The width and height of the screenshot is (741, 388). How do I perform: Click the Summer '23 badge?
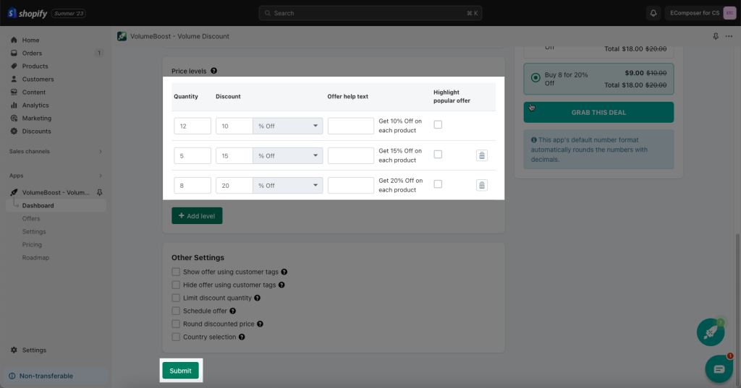click(x=69, y=13)
